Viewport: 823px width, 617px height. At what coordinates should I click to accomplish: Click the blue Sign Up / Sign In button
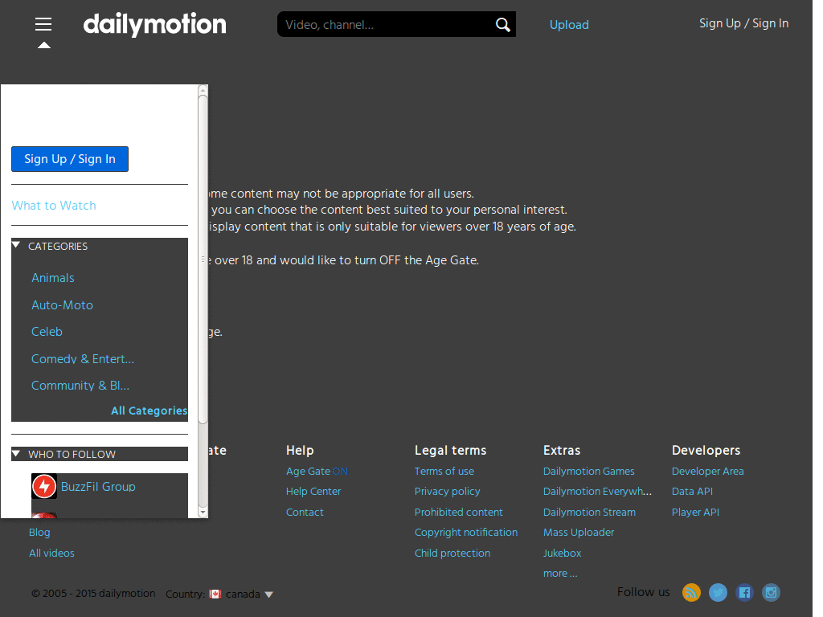[70, 159]
